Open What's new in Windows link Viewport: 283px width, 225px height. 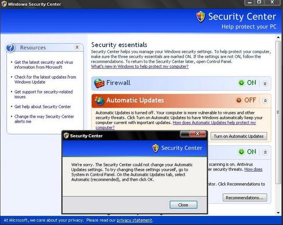point(140,66)
